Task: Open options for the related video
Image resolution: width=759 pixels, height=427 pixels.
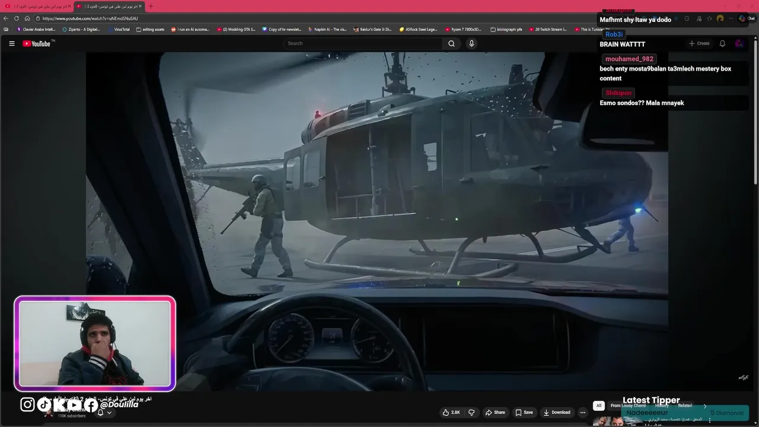Action: pyautogui.click(x=710, y=420)
